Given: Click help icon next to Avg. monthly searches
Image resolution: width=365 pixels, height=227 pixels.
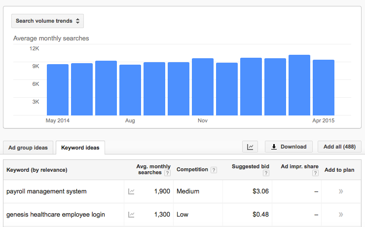Looking at the screenshot, I should point(167,173).
